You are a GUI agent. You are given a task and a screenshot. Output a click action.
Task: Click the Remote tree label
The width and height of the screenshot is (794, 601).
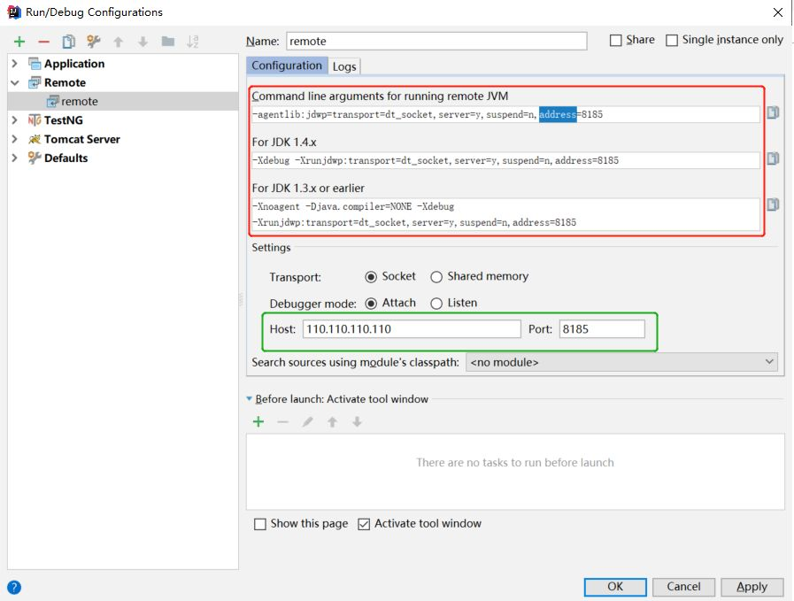[65, 82]
